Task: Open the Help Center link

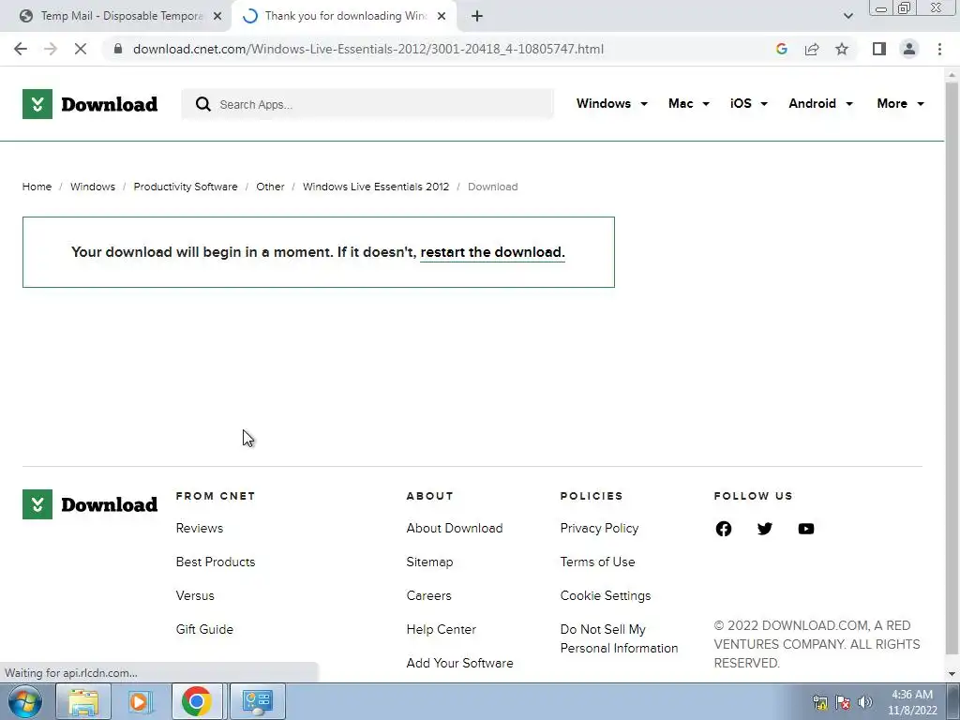Action: point(441,629)
